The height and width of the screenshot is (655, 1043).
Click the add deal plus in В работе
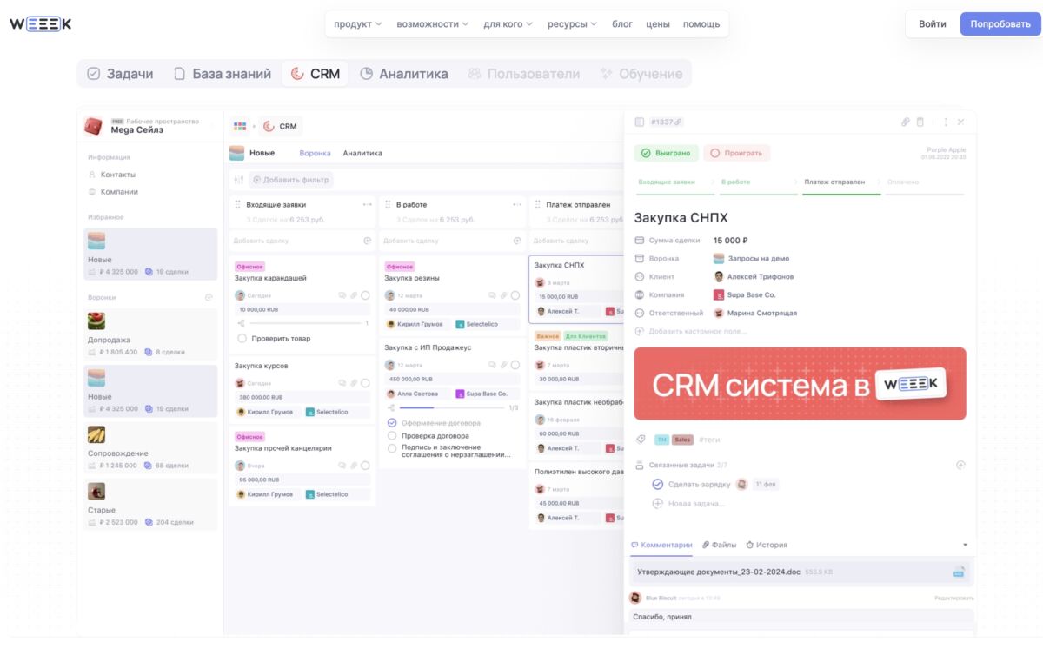[517, 241]
